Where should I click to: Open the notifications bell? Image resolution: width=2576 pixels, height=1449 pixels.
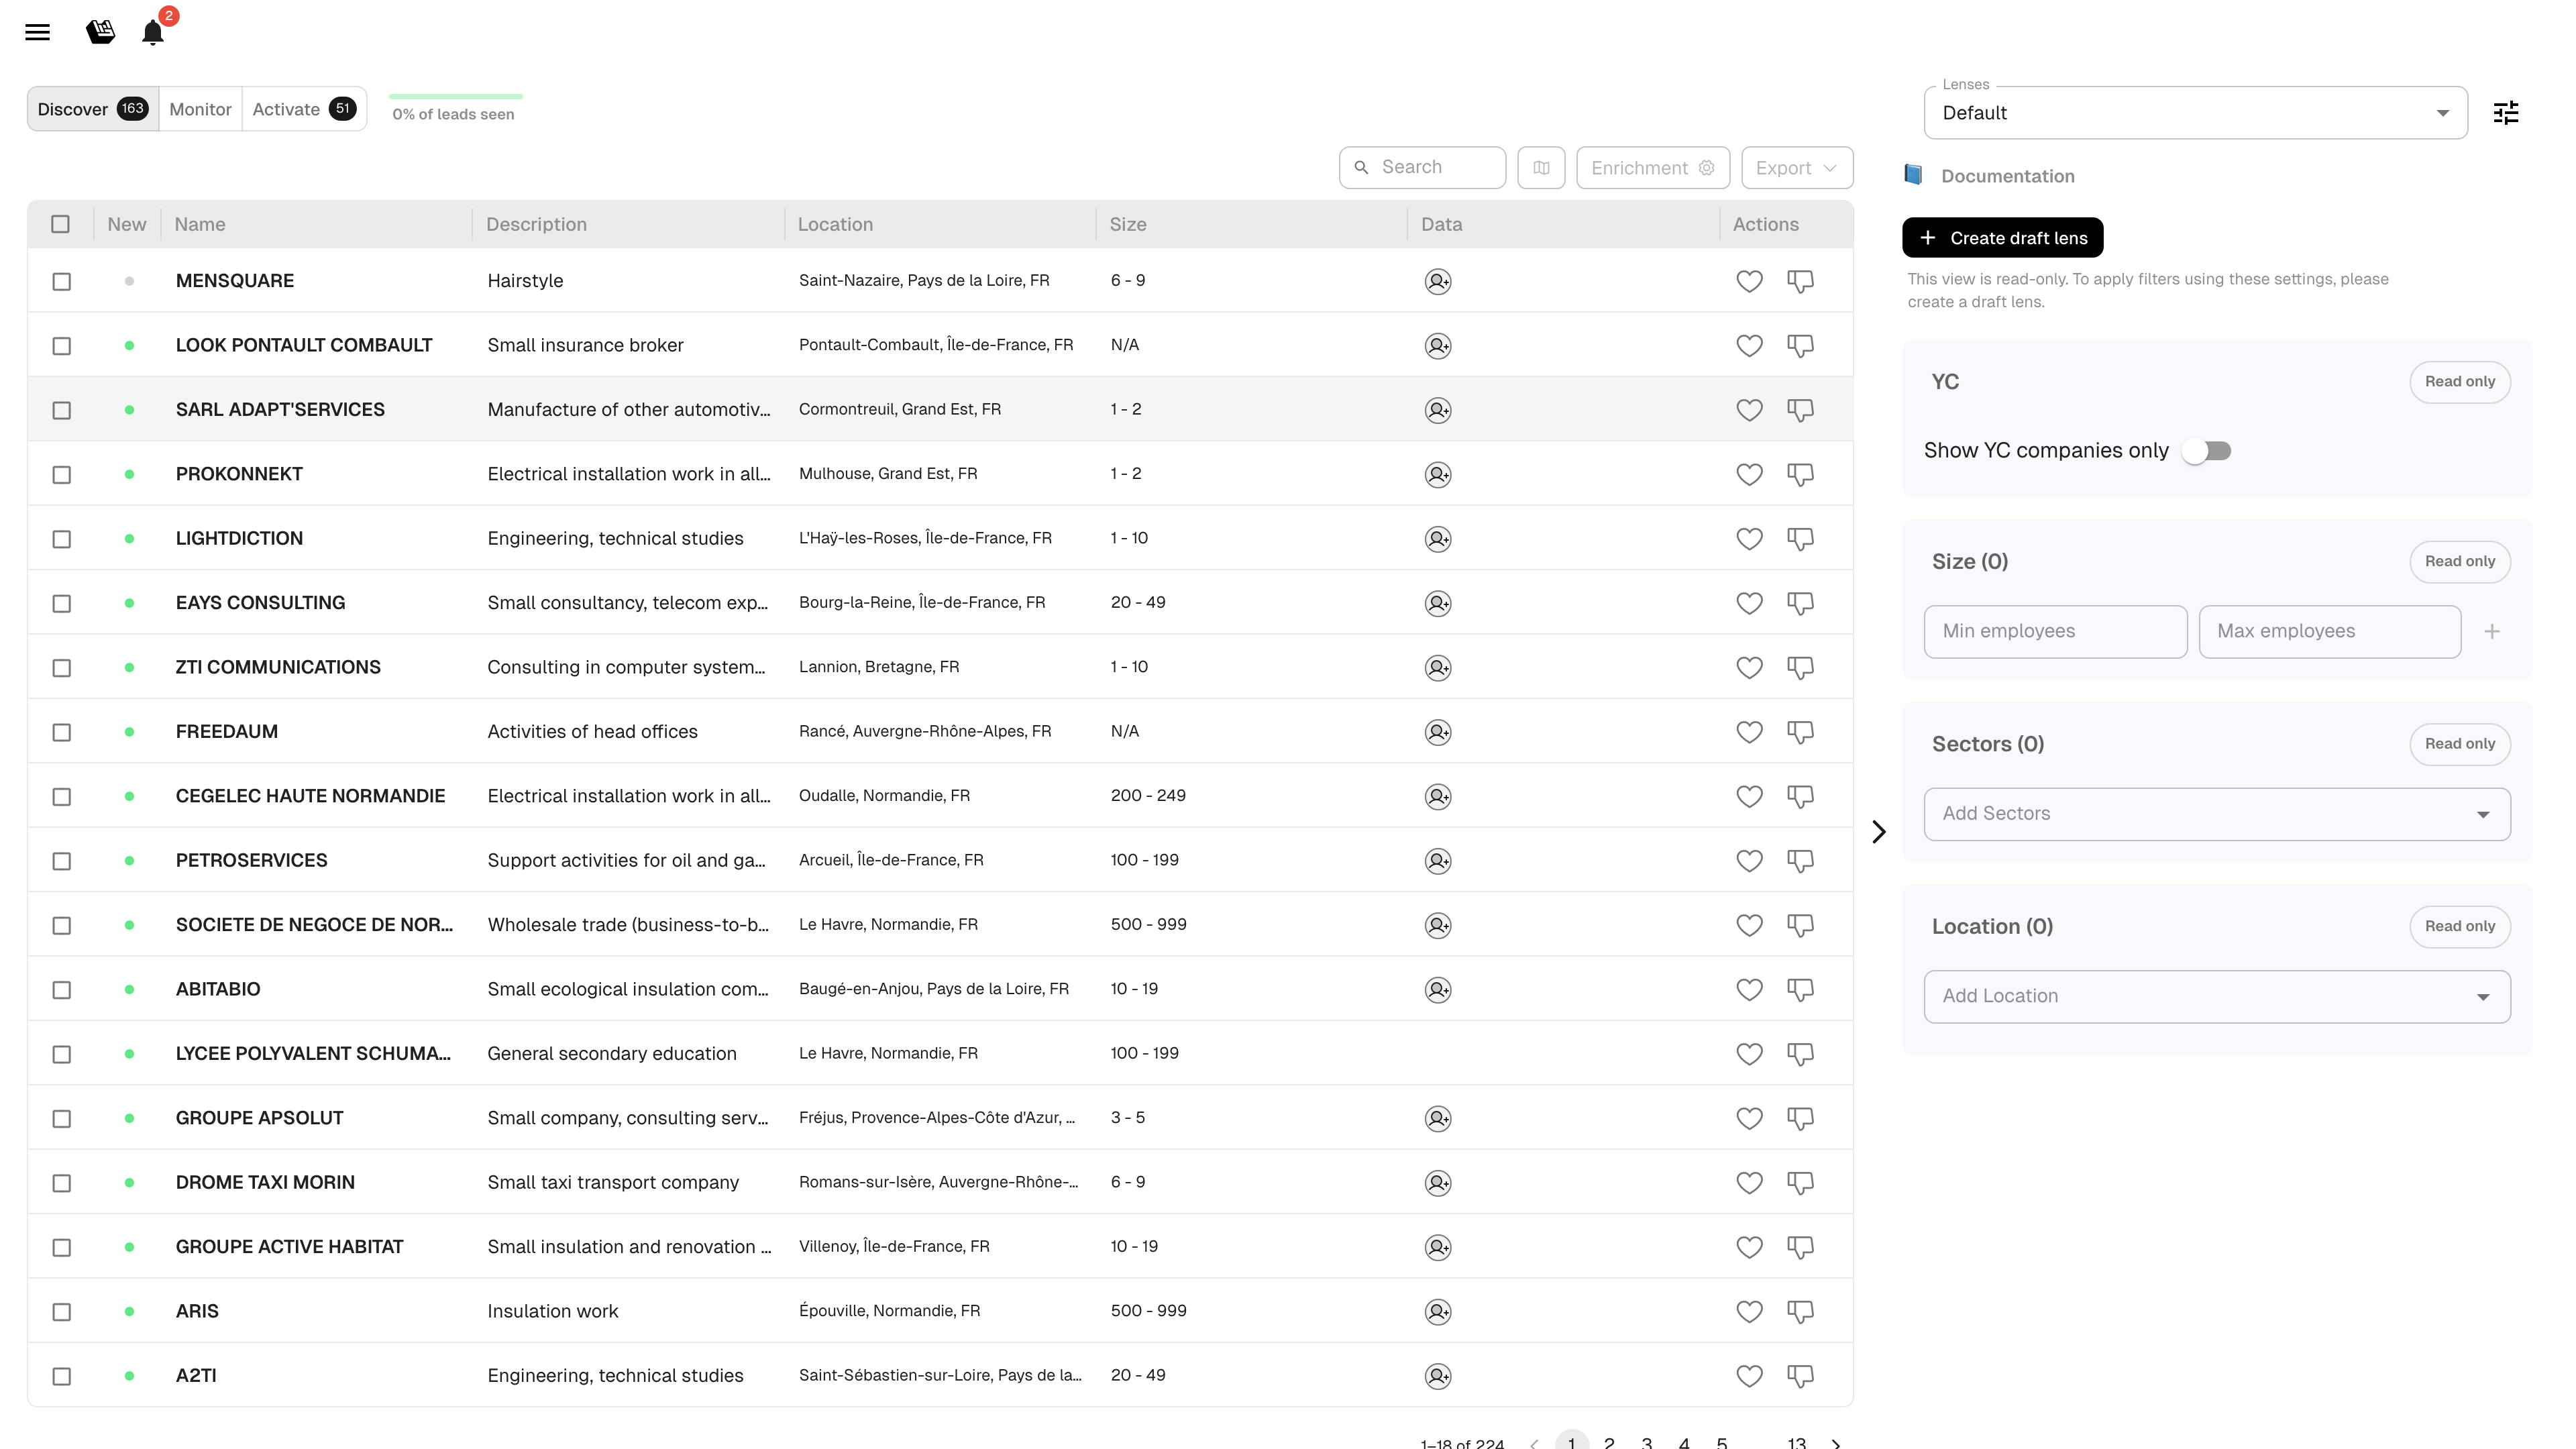(x=152, y=32)
